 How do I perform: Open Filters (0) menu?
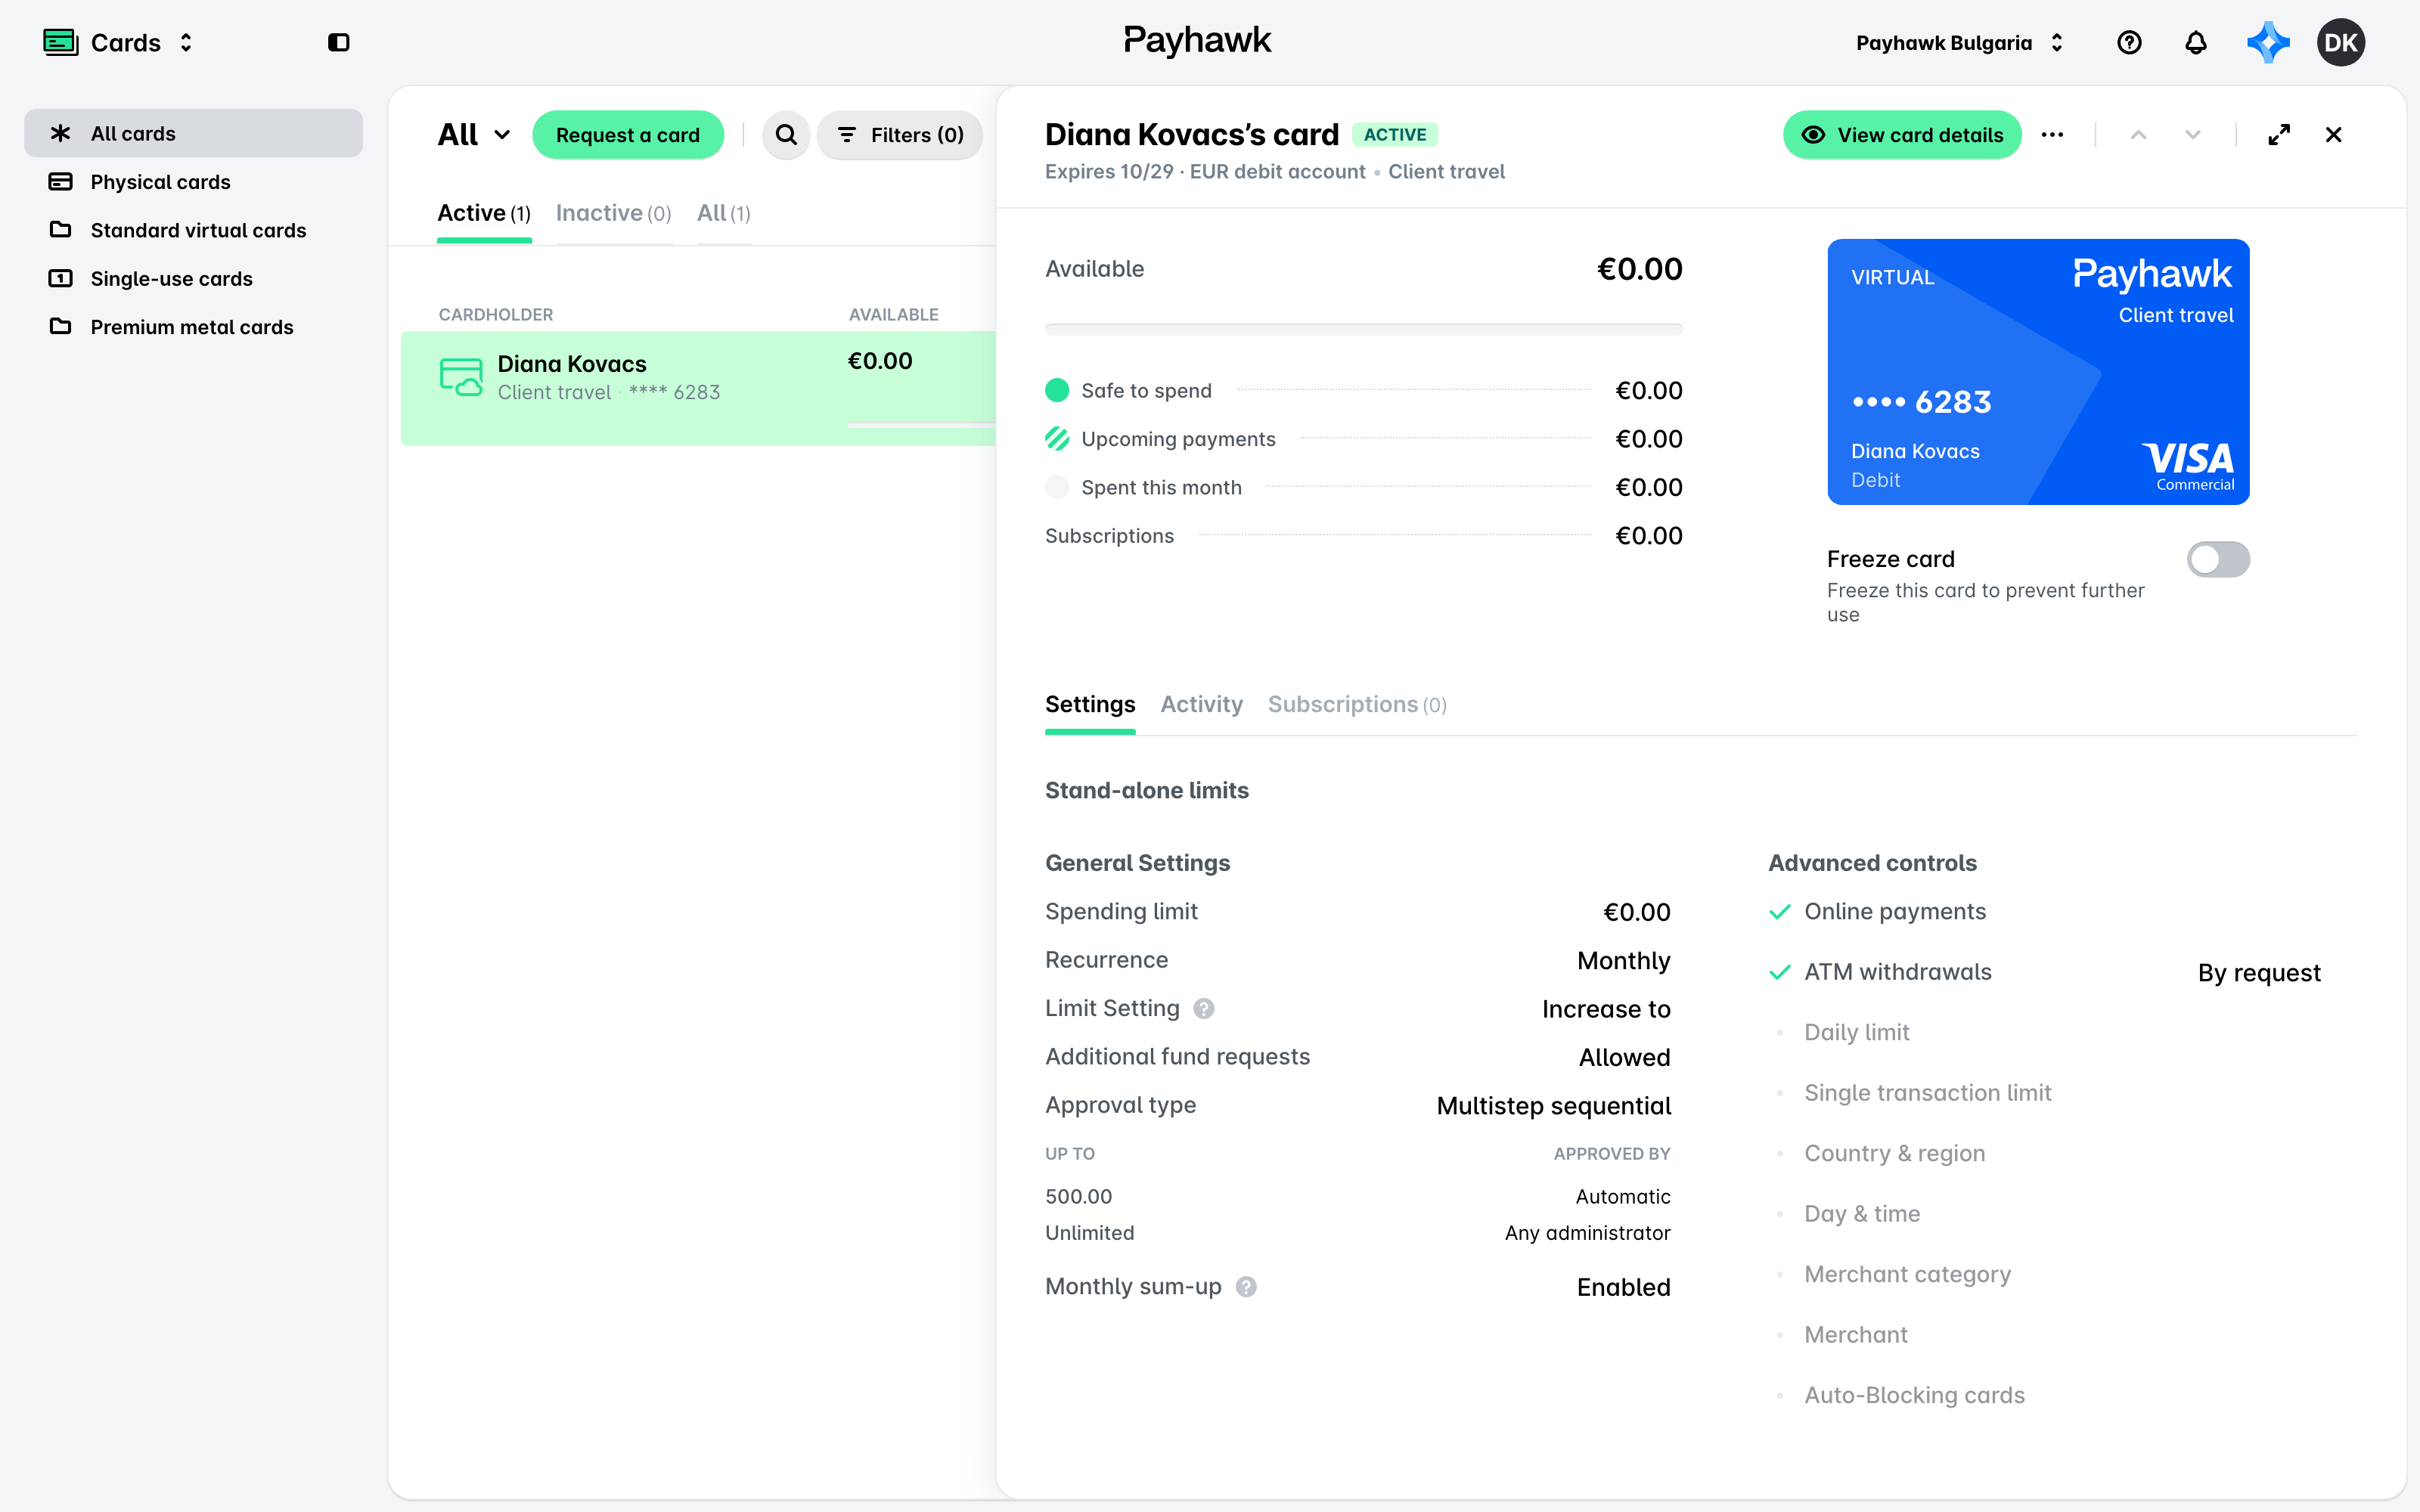coord(899,135)
